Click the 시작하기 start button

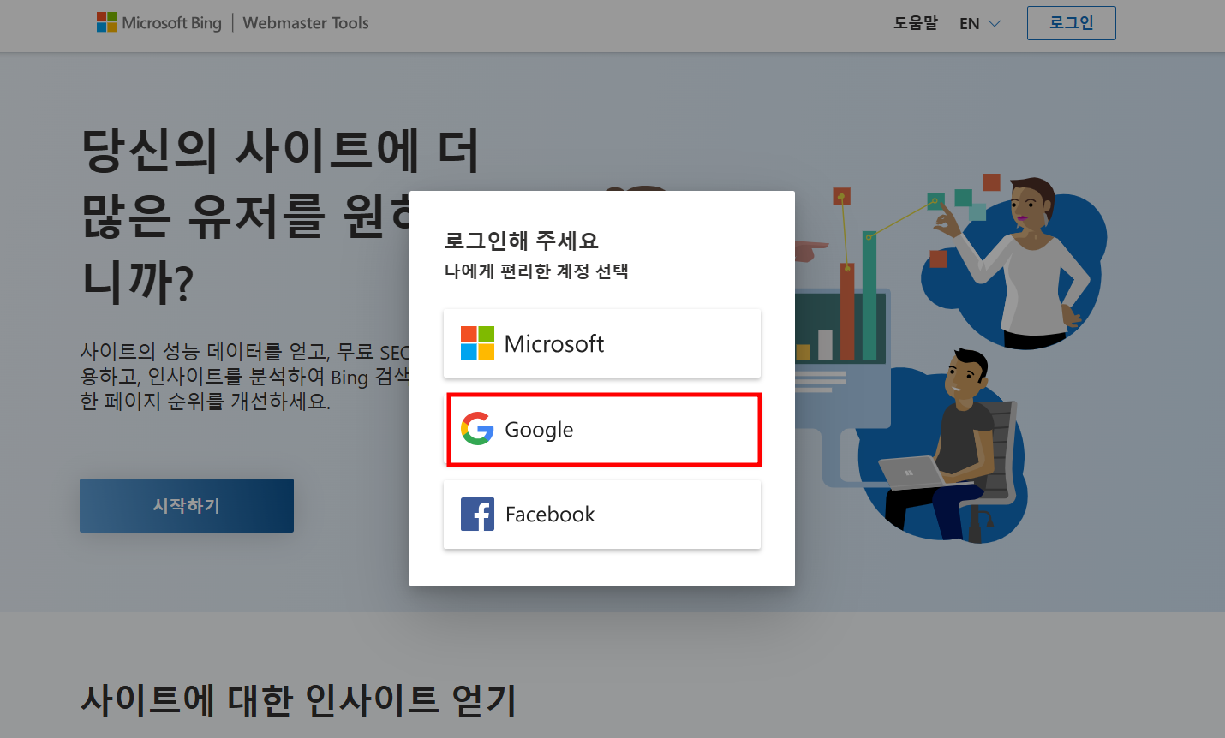(x=187, y=505)
